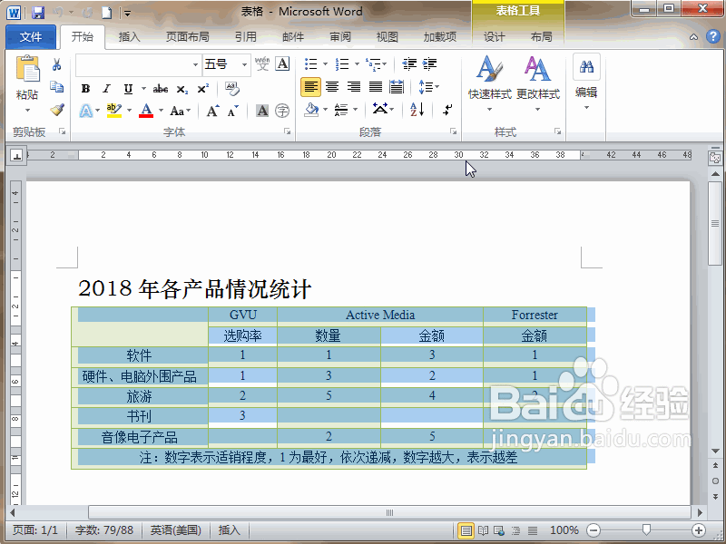The height and width of the screenshot is (544, 726).
Task: Toggle Show/Hide paragraph marks
Action: tap(447, 110)
